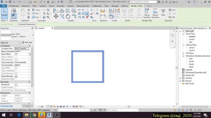This screenshot has width=211, height=118.
Task: Select Revit Links in project browser
Action: click(x=190, y=84)
